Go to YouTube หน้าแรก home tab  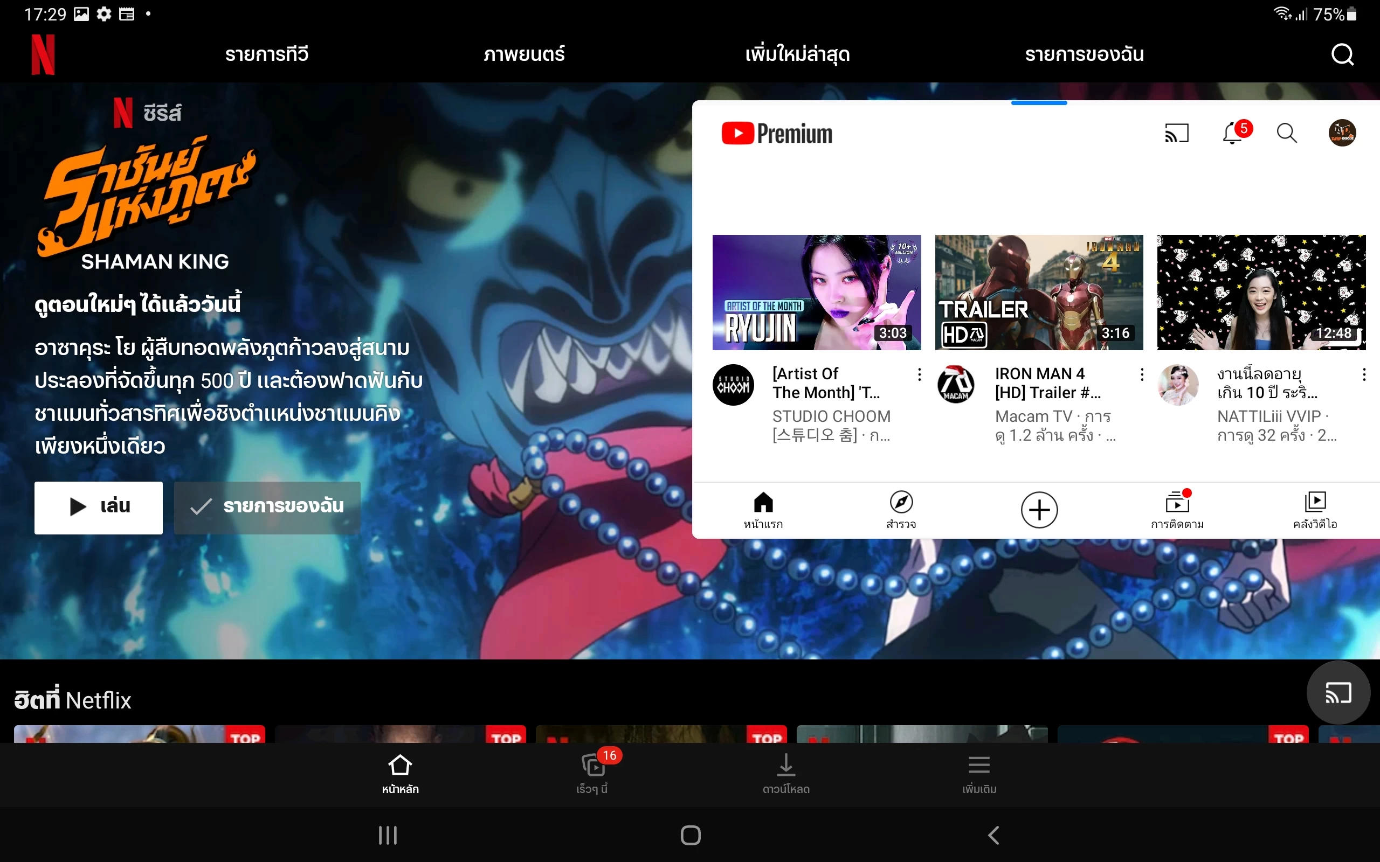coord(763,510)
